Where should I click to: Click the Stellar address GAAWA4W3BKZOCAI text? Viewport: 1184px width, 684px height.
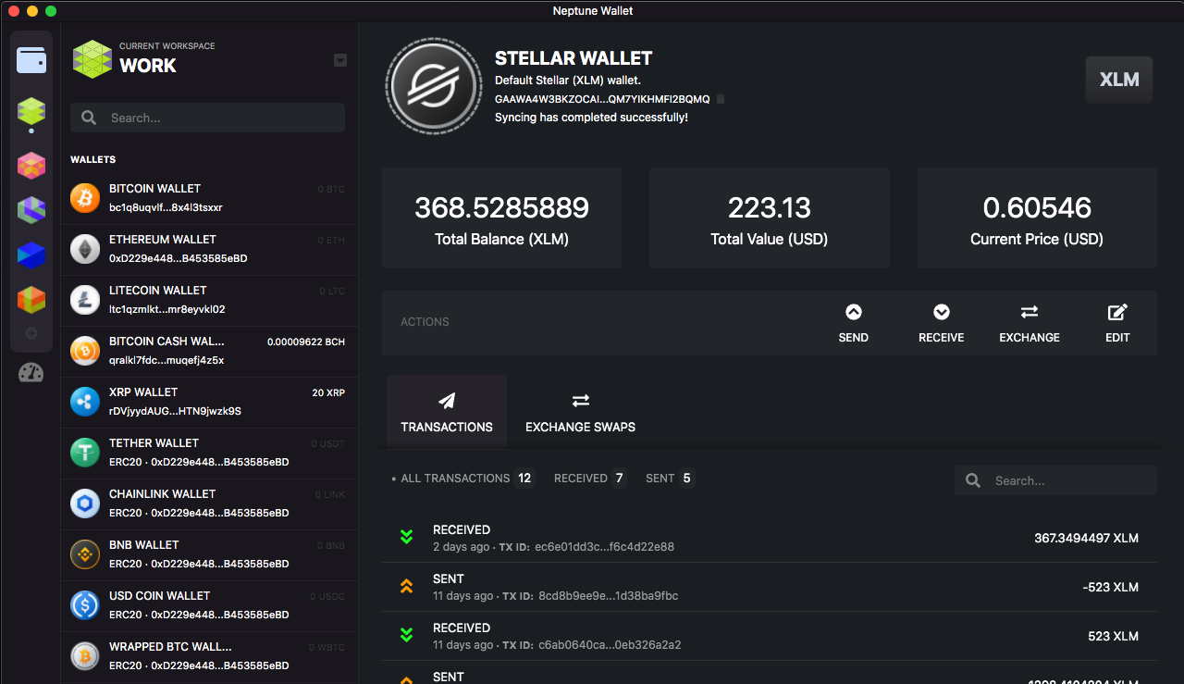602,99
